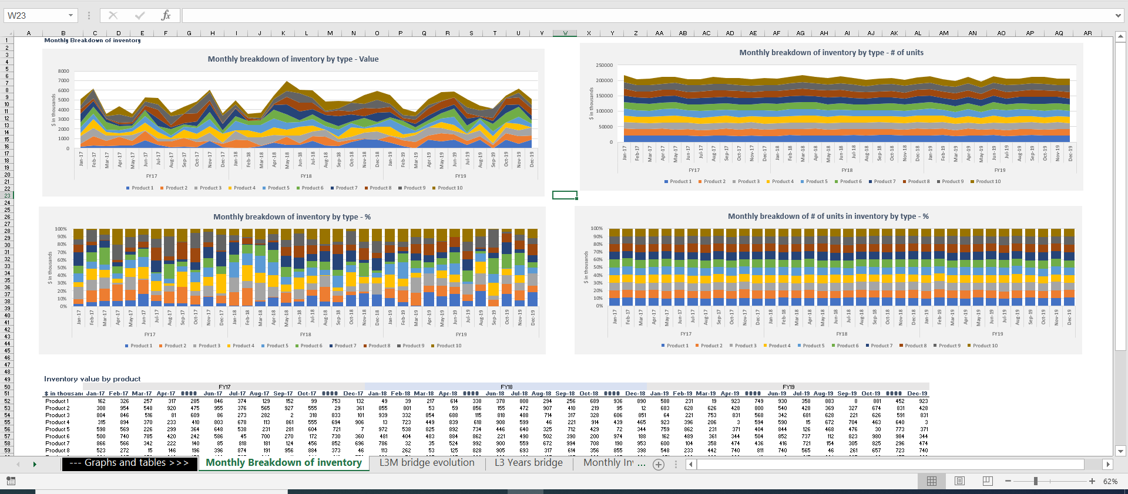Image resolution: width=1128 pixels, height=494 pixels.
Task: Click the '$ in thousands' table header cell
Action: 63,394
